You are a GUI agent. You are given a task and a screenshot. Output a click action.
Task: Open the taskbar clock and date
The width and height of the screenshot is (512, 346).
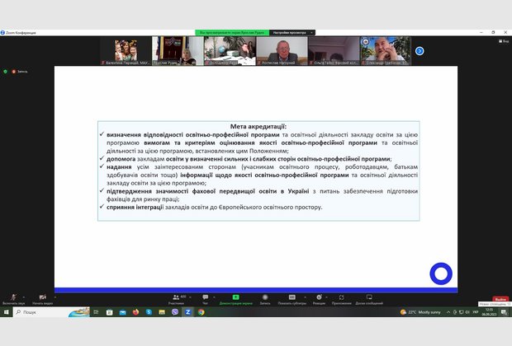(489, 312)
